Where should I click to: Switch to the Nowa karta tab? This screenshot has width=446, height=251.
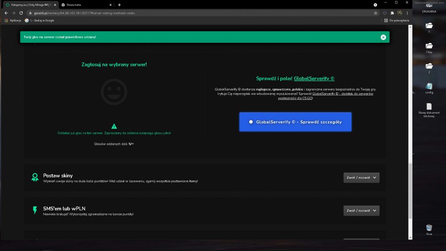click(86, 5)
